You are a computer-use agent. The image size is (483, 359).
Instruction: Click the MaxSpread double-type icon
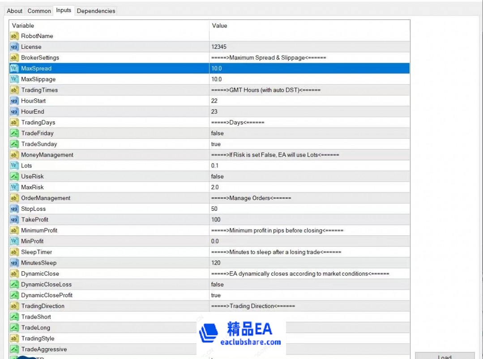(x=14, y=68)
